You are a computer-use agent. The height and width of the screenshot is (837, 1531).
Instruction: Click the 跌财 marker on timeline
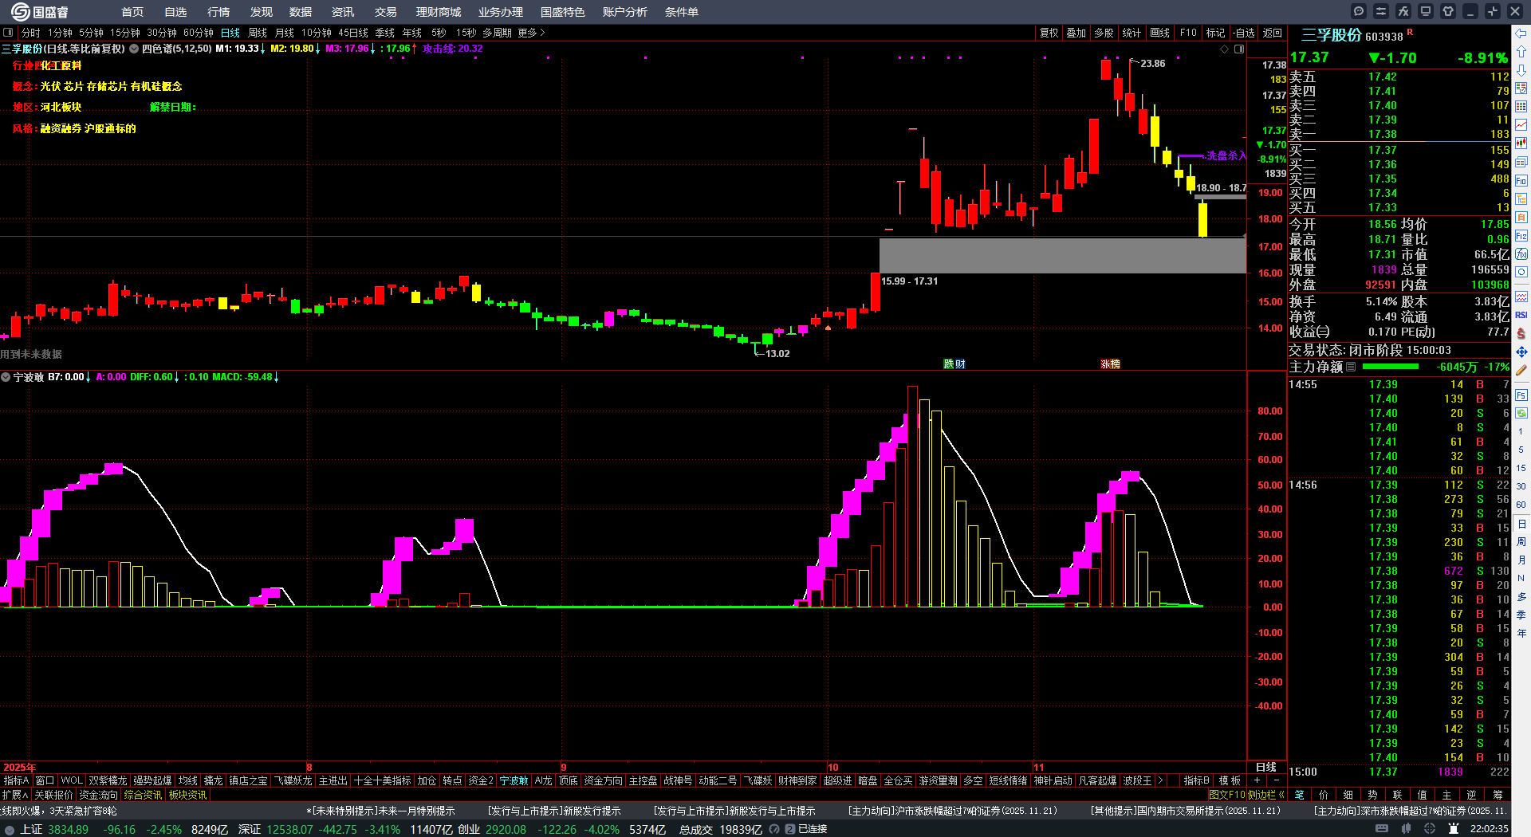click(954, 364)
